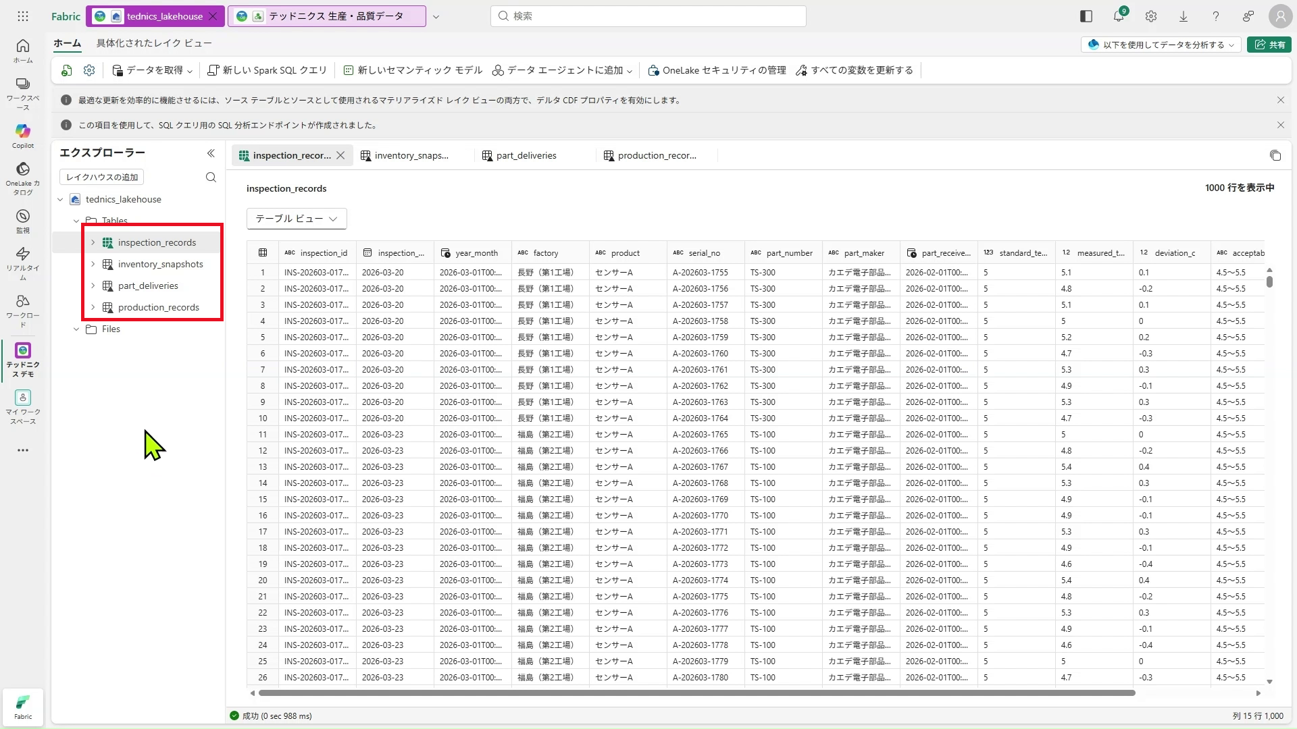Expand the inventory_snapshots tree node
This screenshot has width=1297, height=729.
tap(93, 264)
